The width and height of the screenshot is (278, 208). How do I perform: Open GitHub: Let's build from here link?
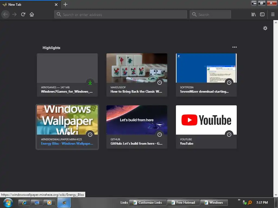point(136,144)
